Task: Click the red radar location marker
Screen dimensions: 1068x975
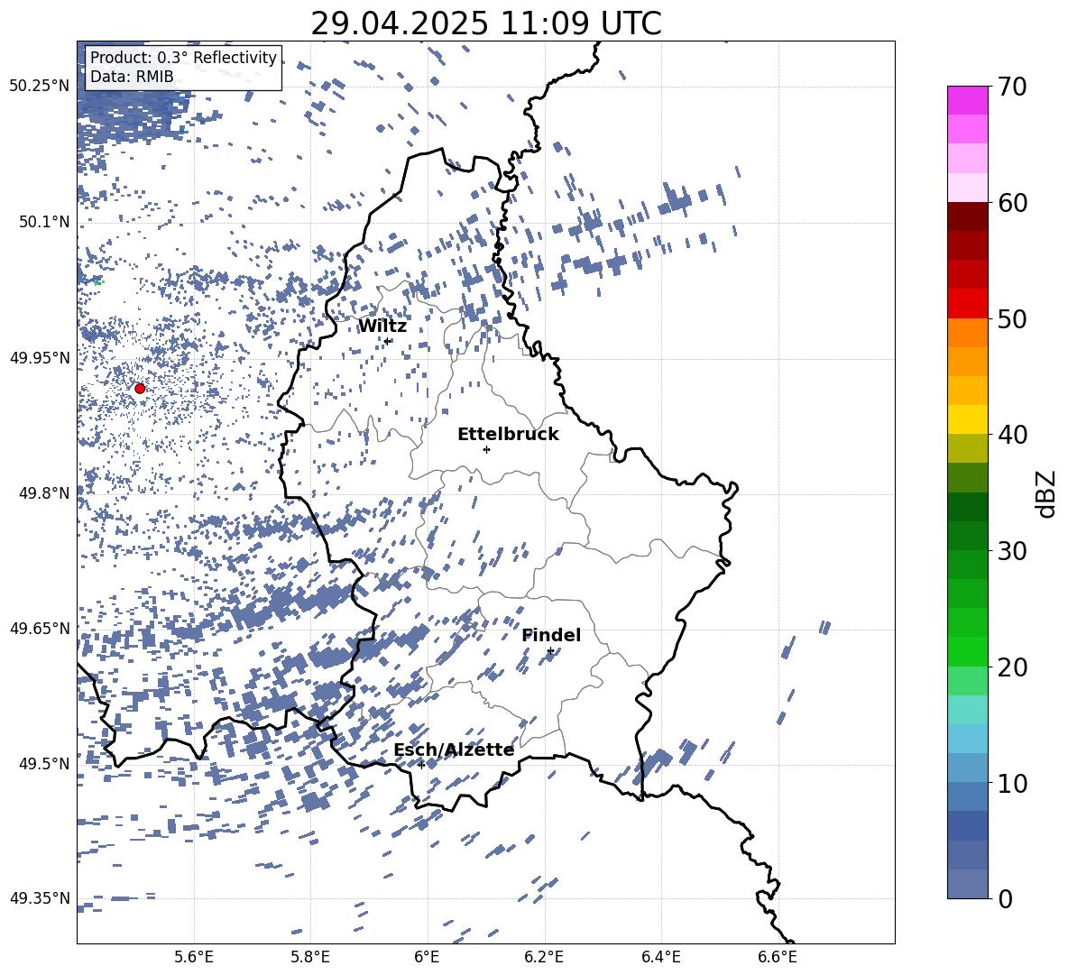Action: (140, 388)
